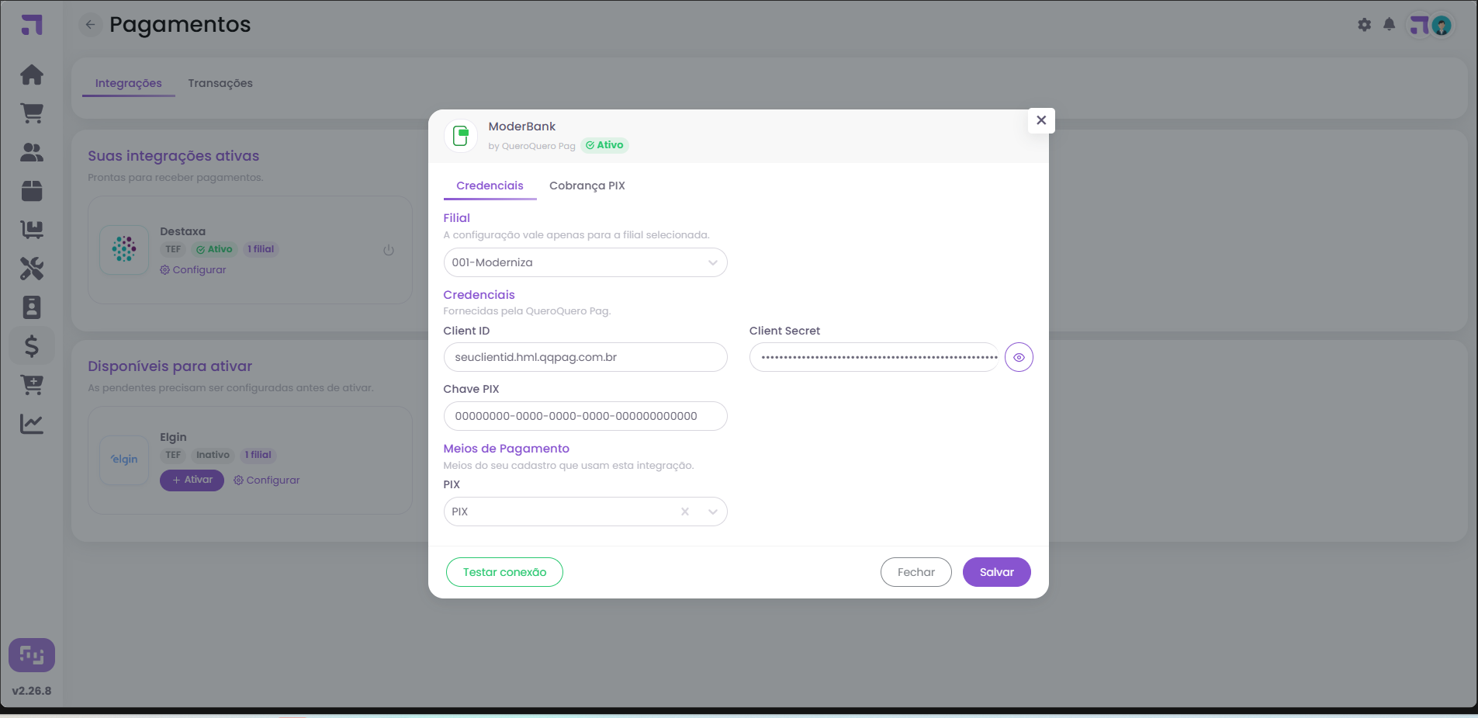The height and width of the screenshot is (718, 1478).
Task: Open the tools wrench icon in sidebar
Action: coord(32,269)
